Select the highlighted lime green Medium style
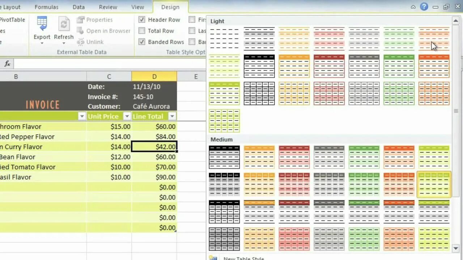The image size is (463, 260). (434, 185)
